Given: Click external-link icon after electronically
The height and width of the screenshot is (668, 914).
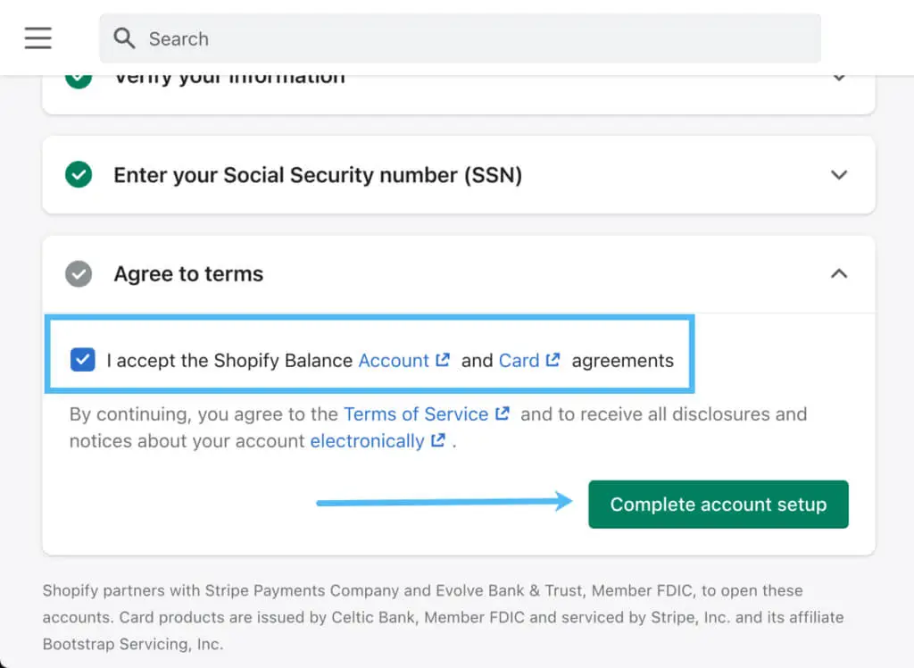Looking at the screenshot, I should point(437,440).
